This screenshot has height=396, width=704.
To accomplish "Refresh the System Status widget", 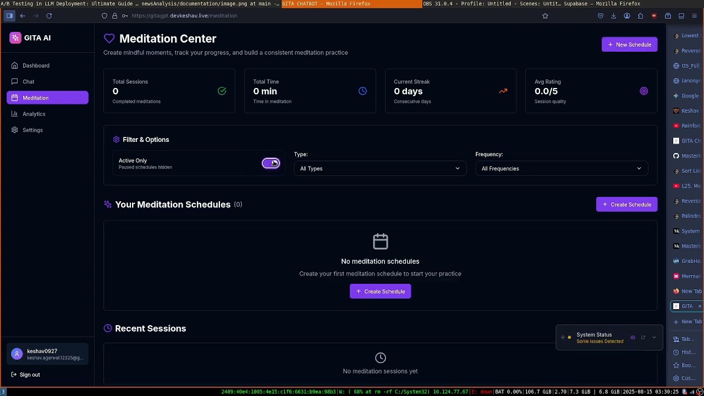I will 643,338.
